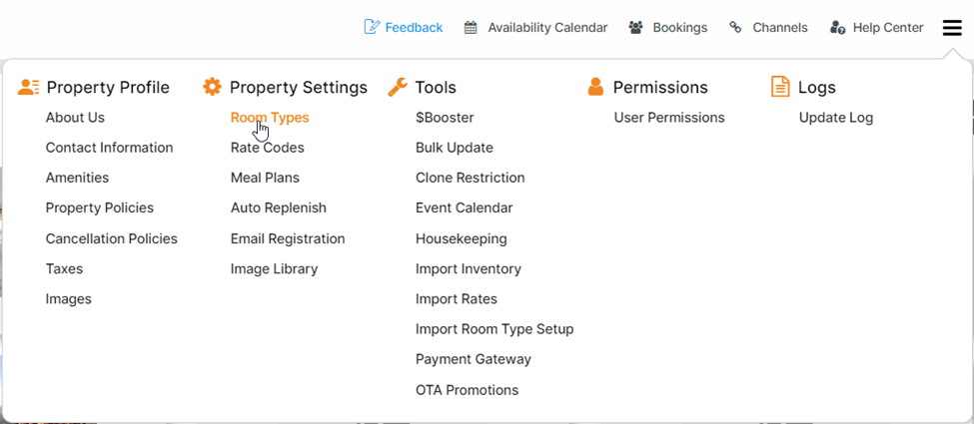This screenshot has height=424, width=974.
Task: Open Room Types settings
Action: tap(270, 118)
